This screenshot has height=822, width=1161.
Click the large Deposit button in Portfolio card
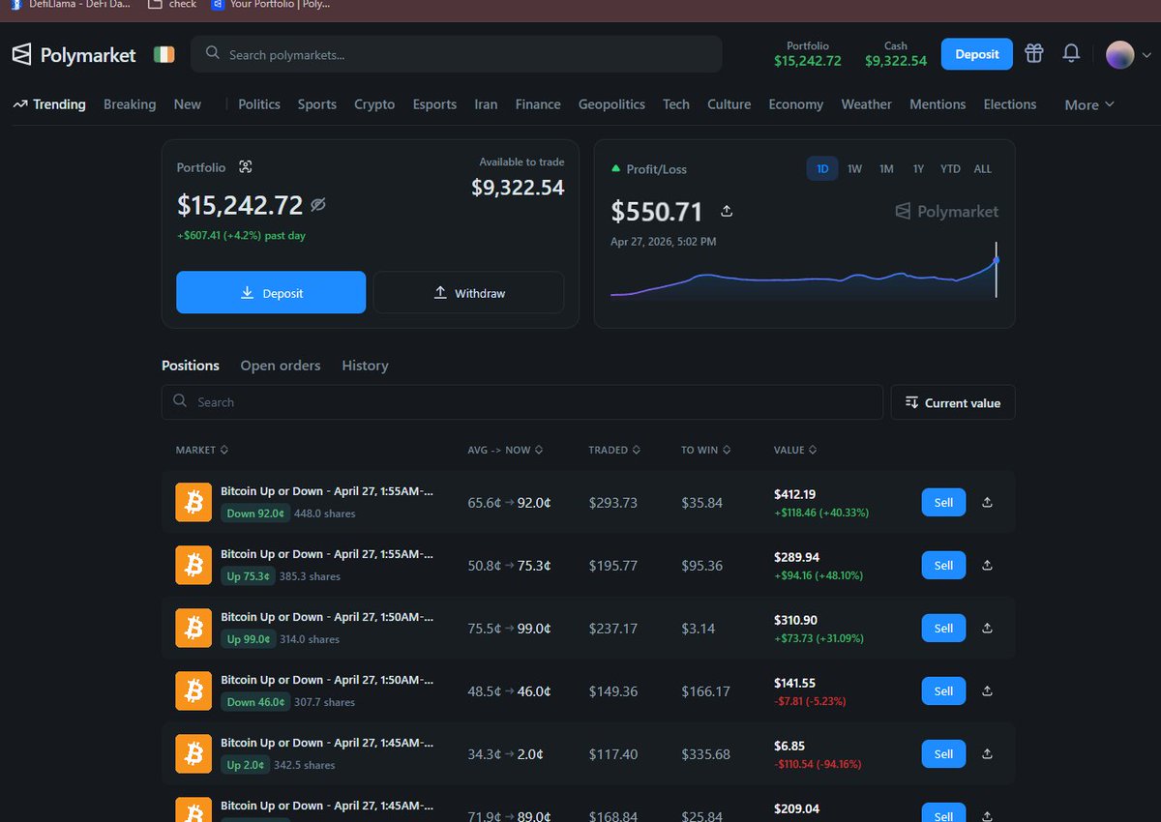click(x=271, y=292)
